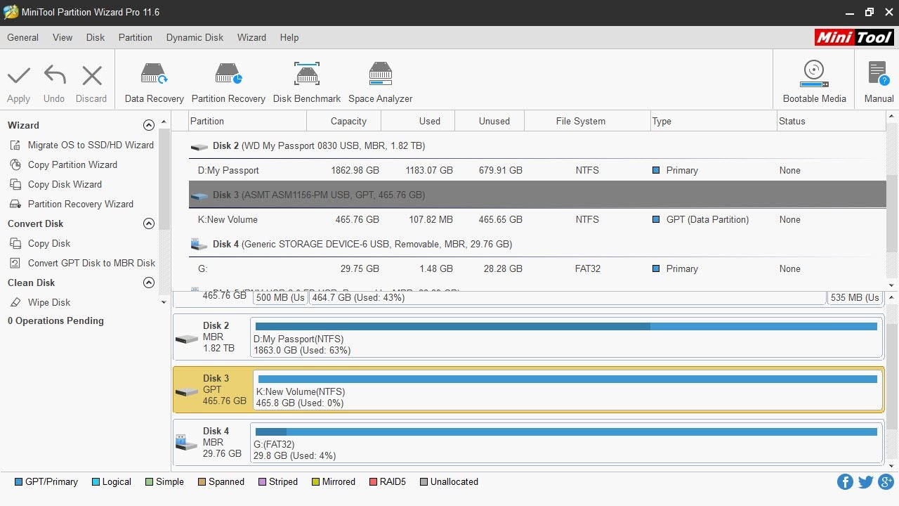Click the 464.7 GB (Used: 43%) partition block
The image size is (899, 506).
(567, 297)
